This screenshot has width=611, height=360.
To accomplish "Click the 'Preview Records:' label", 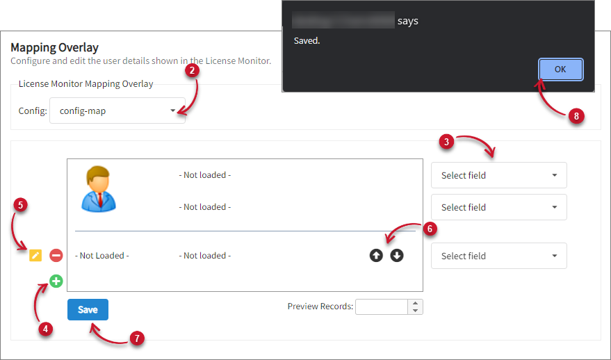I will point(320,306).
